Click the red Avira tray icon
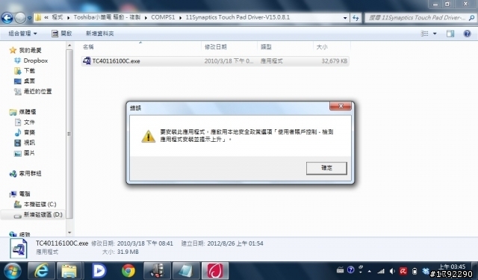 403,271
